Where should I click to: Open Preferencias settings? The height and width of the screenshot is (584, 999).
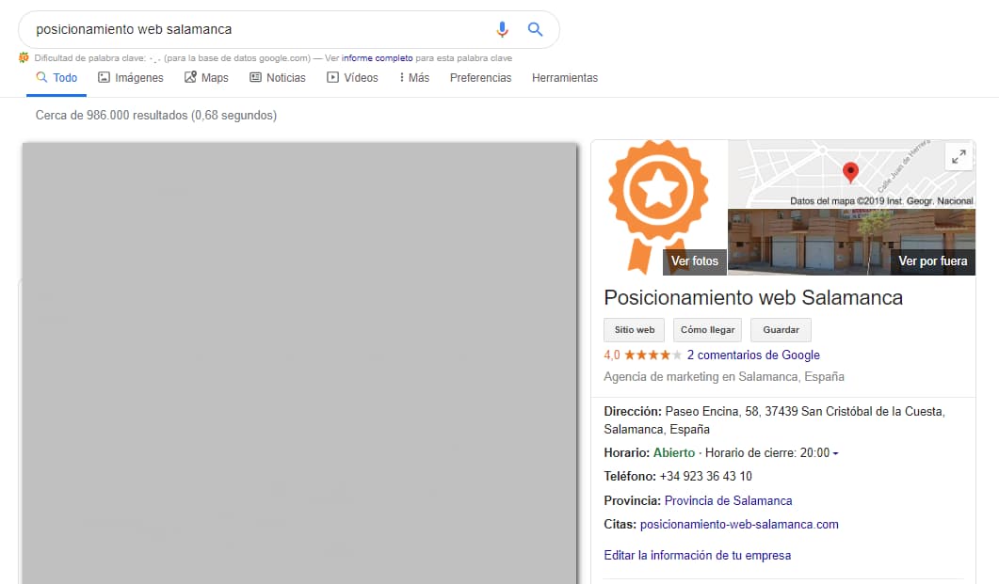click(x=480, y=78)
